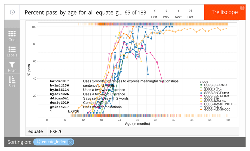Open the Labels sidebar panel

pyautogui.click(x=12, y=51)
